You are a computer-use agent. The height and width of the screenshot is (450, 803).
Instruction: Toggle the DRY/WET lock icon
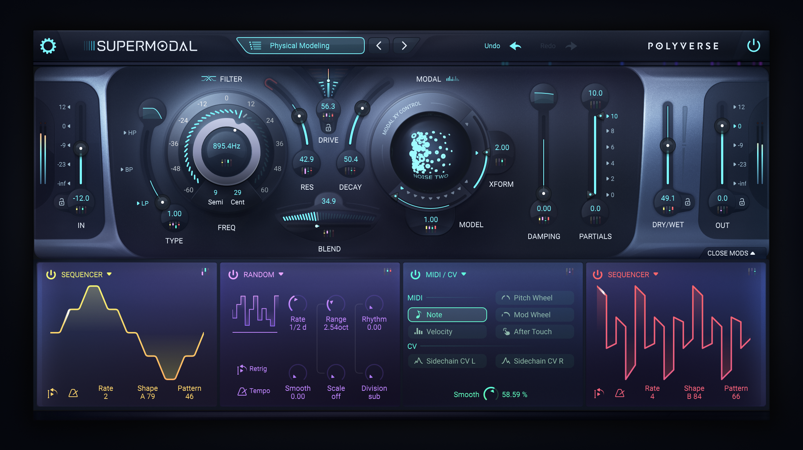pyautogui.click(x=688, y=202)
